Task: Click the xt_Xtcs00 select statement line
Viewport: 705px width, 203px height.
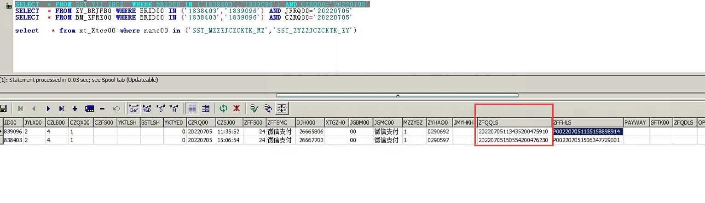Action: tap(186, 30)
